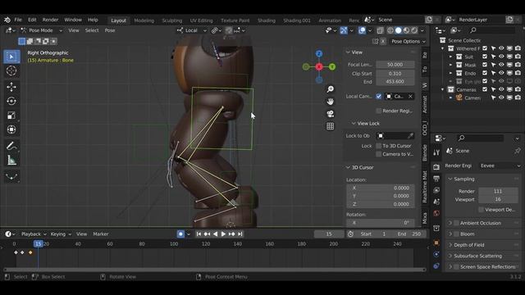
Task: Select the Select Box tool
Action: [x=11, y=57]
